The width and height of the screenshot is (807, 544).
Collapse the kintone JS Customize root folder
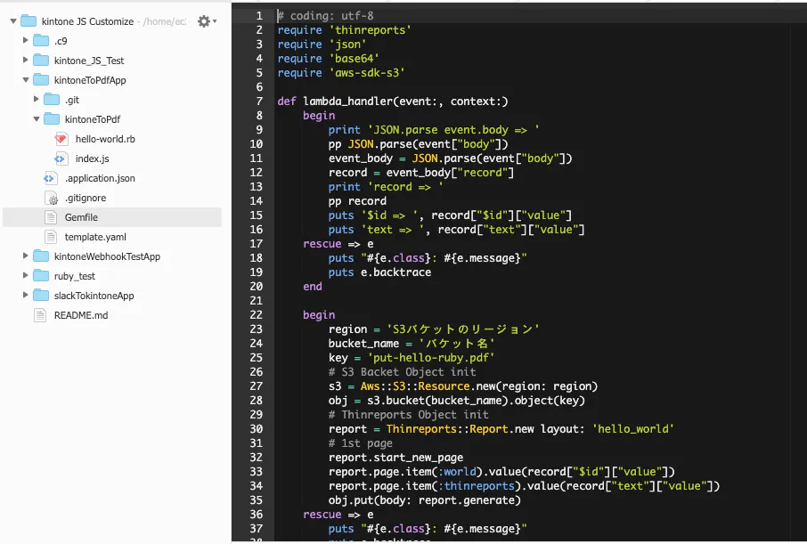click(x=13, y=21)
